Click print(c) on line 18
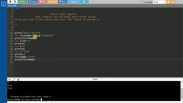 click(20, 54)
